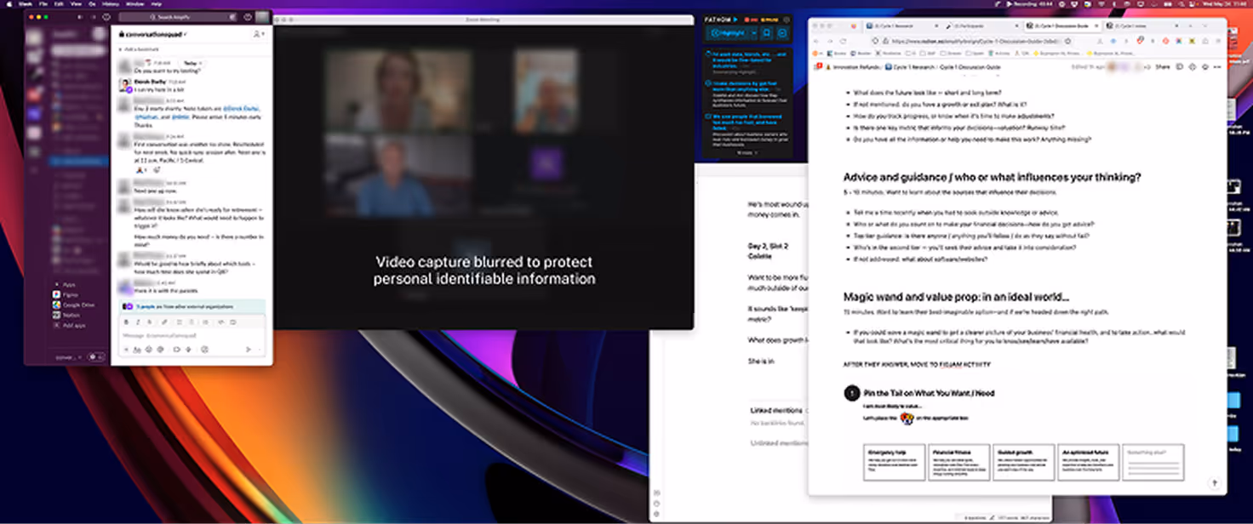
Task: View channel members icon in Slack header
Action: tap(259, 34)
